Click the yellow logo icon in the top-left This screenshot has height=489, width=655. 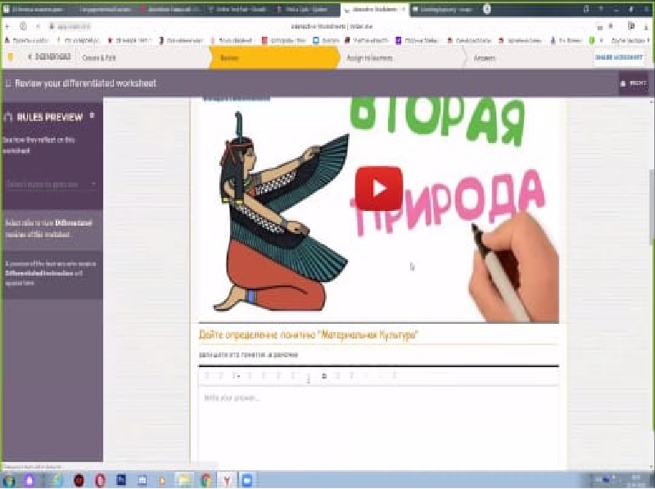[x=11, y=57]
